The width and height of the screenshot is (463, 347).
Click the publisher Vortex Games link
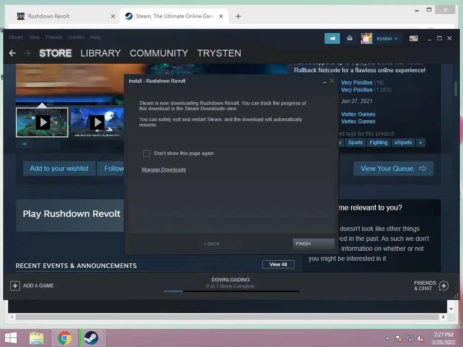pos(358,122)
